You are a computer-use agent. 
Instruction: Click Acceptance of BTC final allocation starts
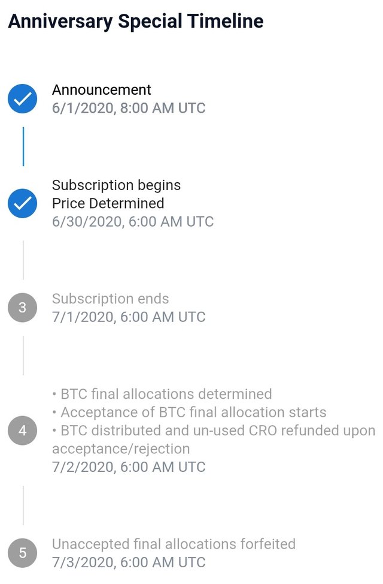189,413
